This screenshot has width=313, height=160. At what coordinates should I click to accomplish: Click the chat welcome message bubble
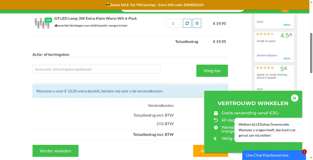pos(269,130)
